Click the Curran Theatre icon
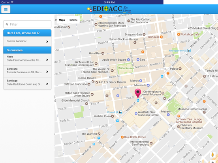The image size is (218, 163). click(x=93, y=81)
